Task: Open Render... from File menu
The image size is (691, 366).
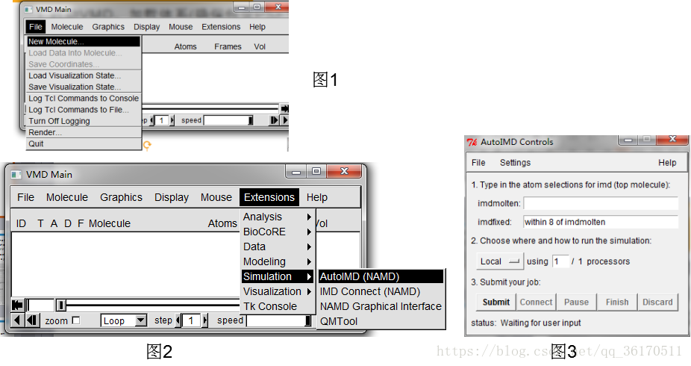Action: (84, 132)
